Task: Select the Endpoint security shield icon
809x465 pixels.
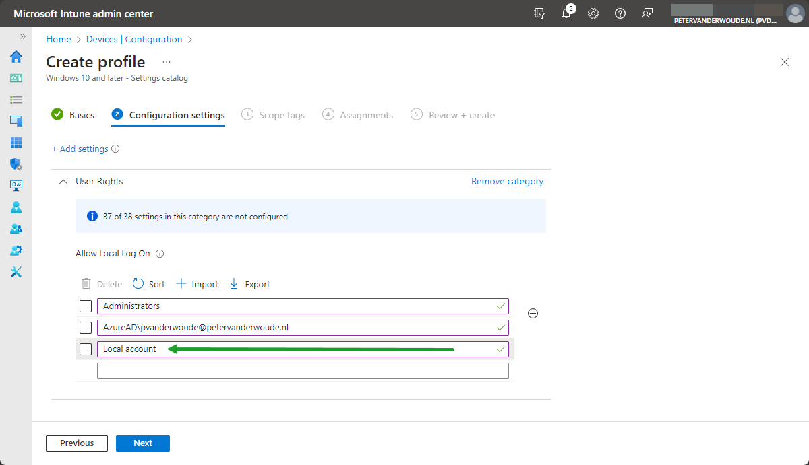Action: click(x=16, y=164)
